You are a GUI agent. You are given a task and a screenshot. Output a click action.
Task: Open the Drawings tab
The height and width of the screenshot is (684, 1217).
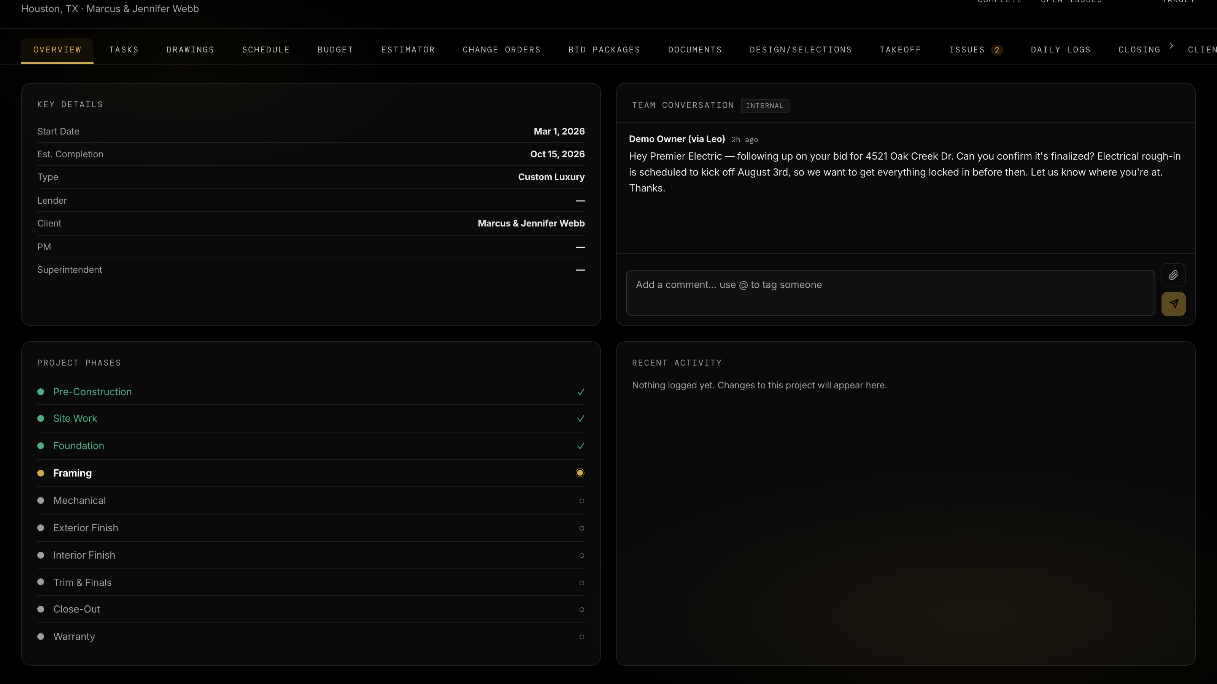pyautogui.click(x=191, y=50)
